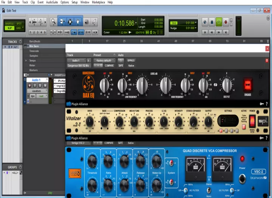Viewport: 272px width, 198px height.
Task: Click Return to Zero transport button
Action: coord(205,32)
